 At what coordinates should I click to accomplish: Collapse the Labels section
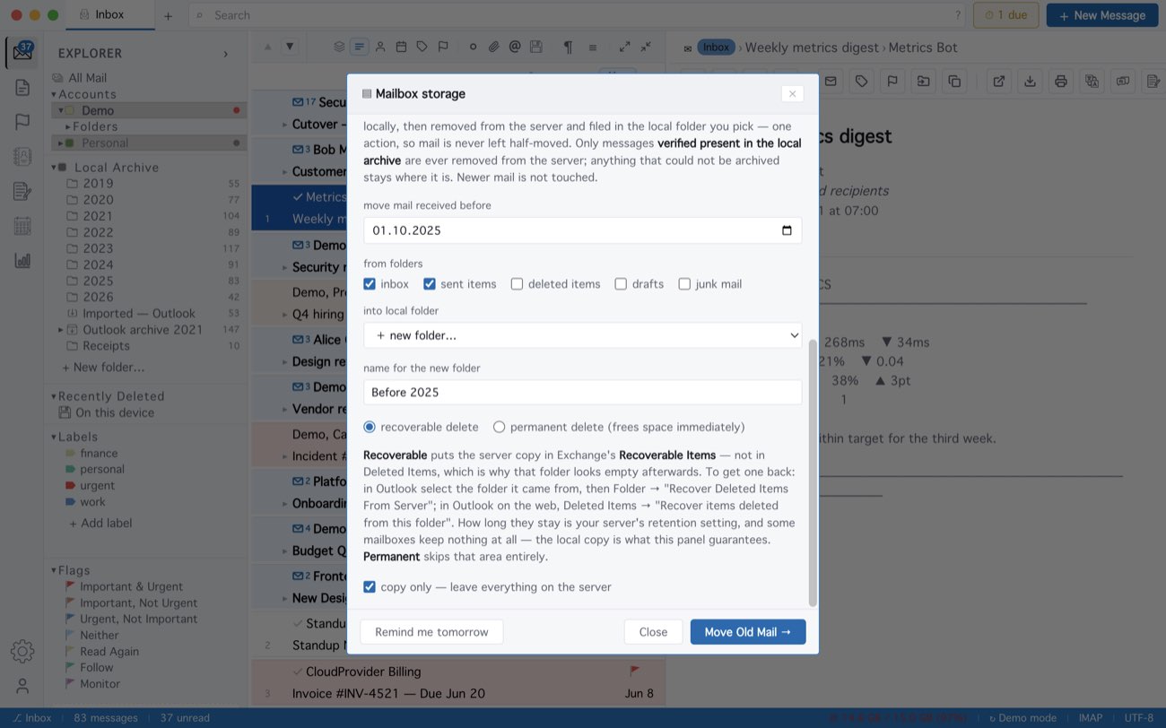point(54,437)
